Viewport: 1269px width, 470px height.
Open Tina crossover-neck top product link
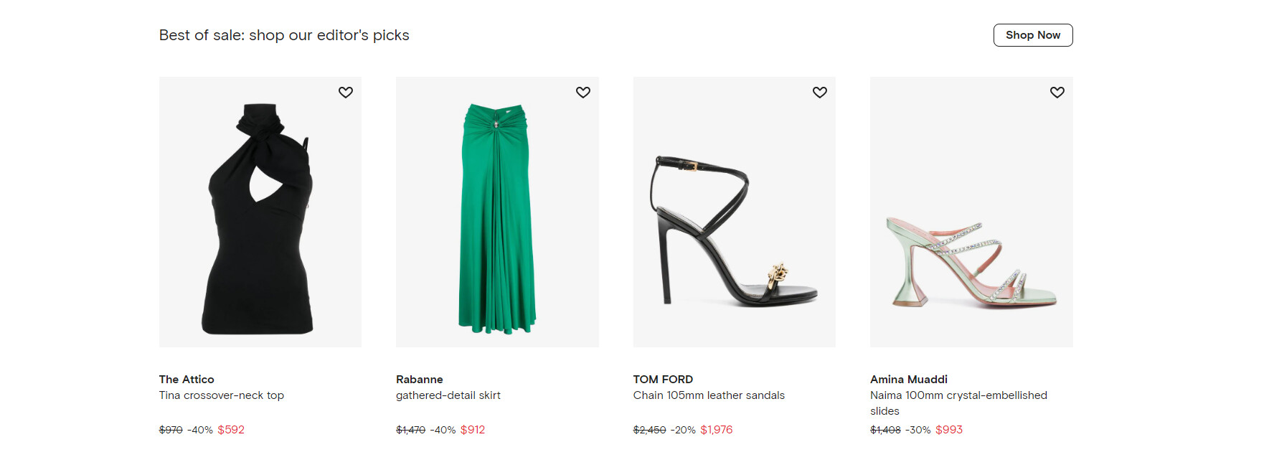tap(222, 395)
